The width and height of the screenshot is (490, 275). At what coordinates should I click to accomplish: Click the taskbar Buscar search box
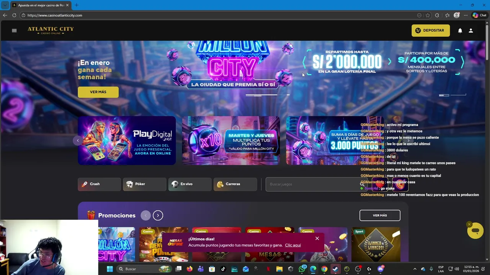tap(144, 269)
